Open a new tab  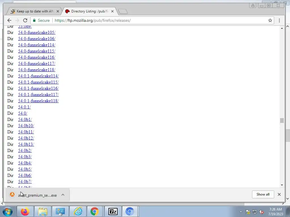(x=123, y=11)
